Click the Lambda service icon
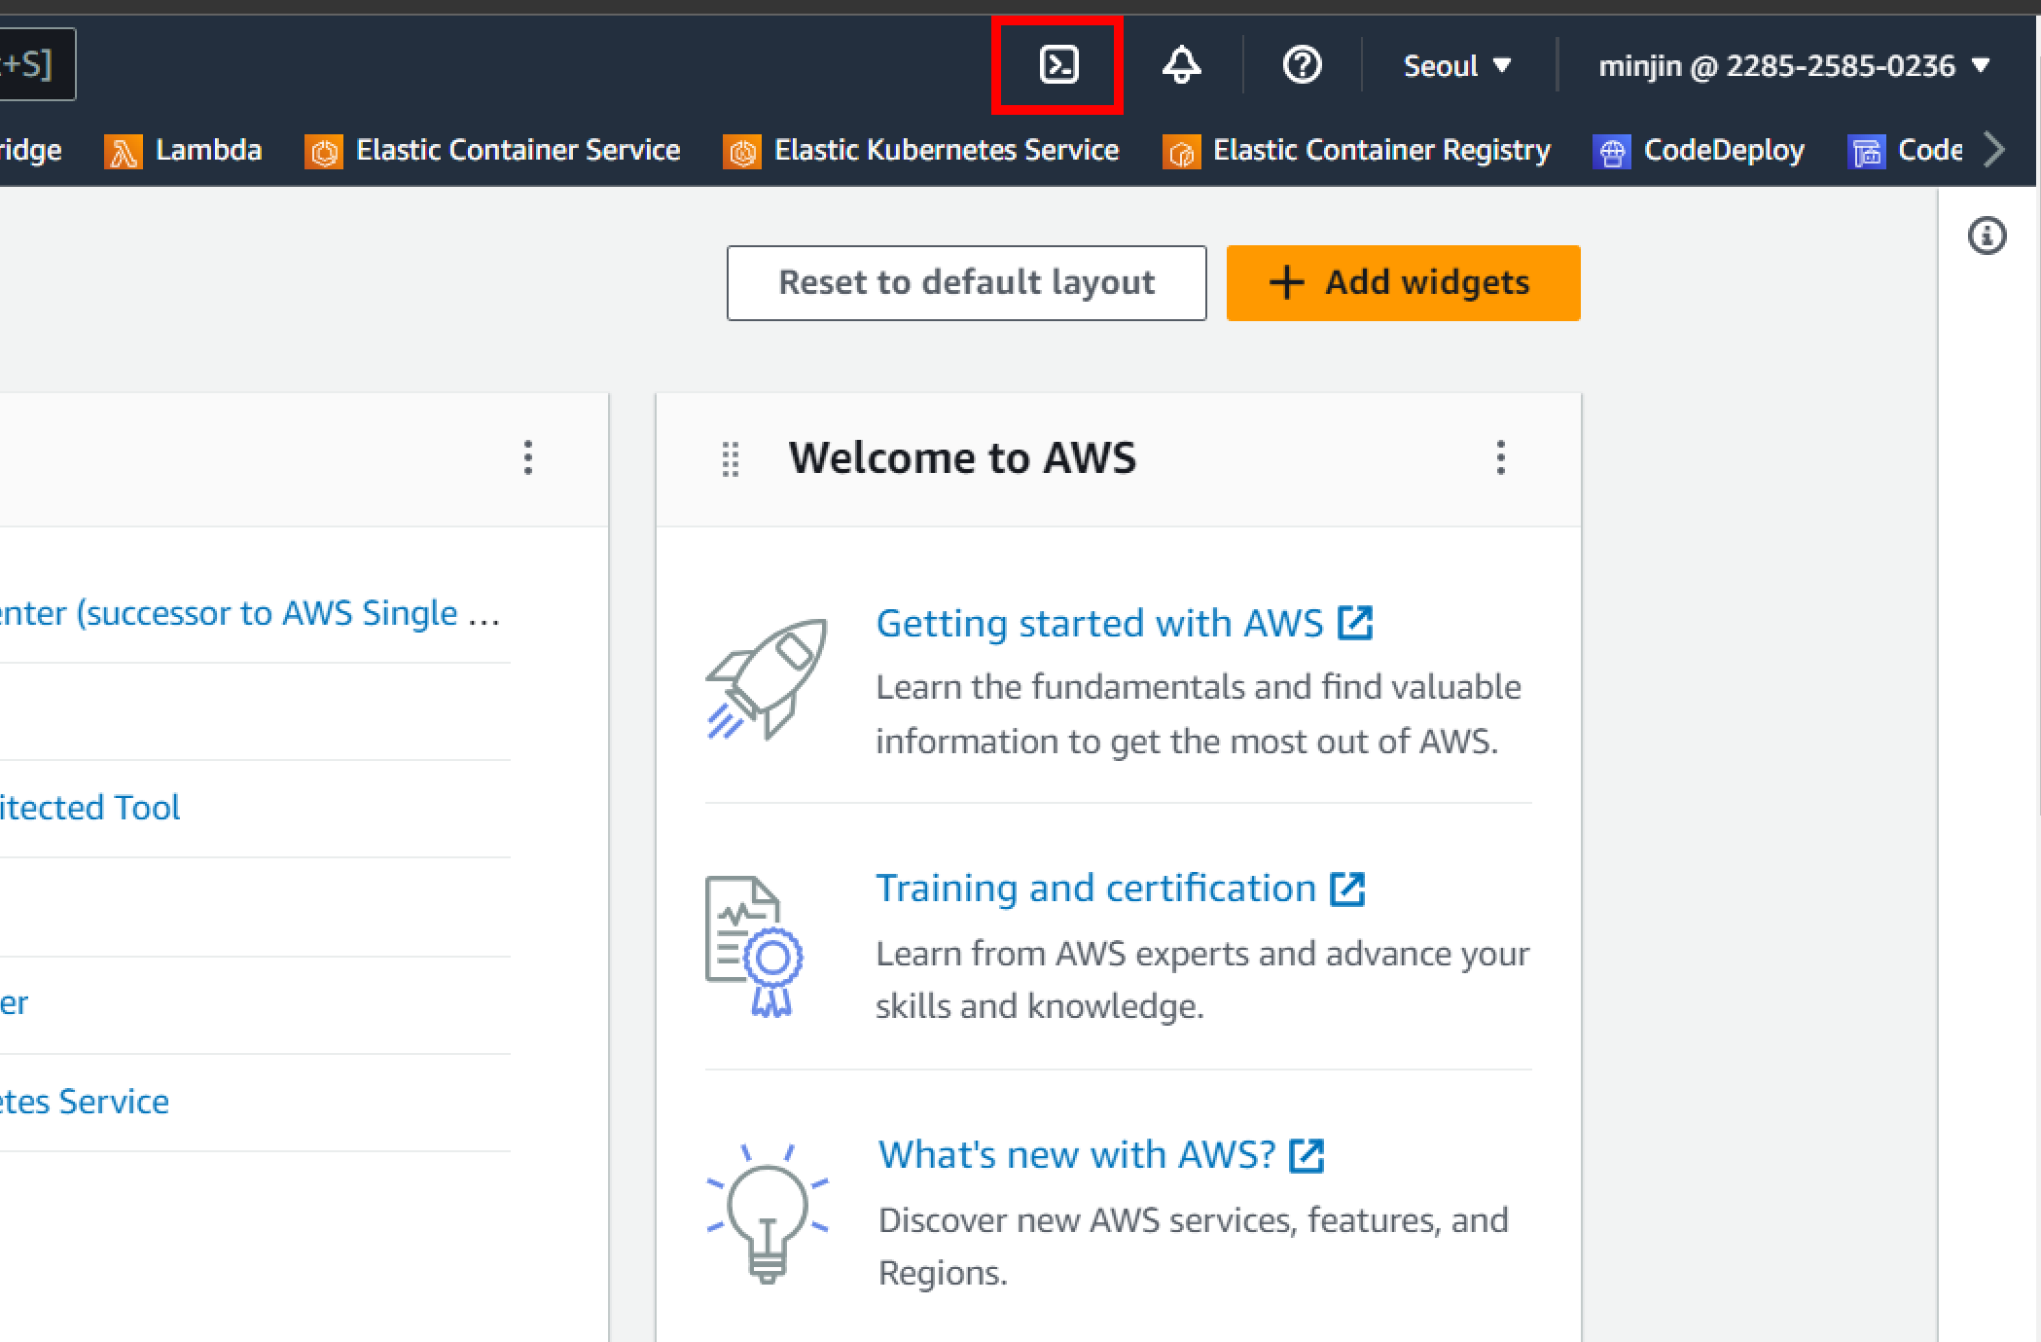 (124, 152)
